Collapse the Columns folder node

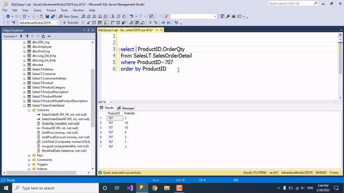[x=29, y=110]
